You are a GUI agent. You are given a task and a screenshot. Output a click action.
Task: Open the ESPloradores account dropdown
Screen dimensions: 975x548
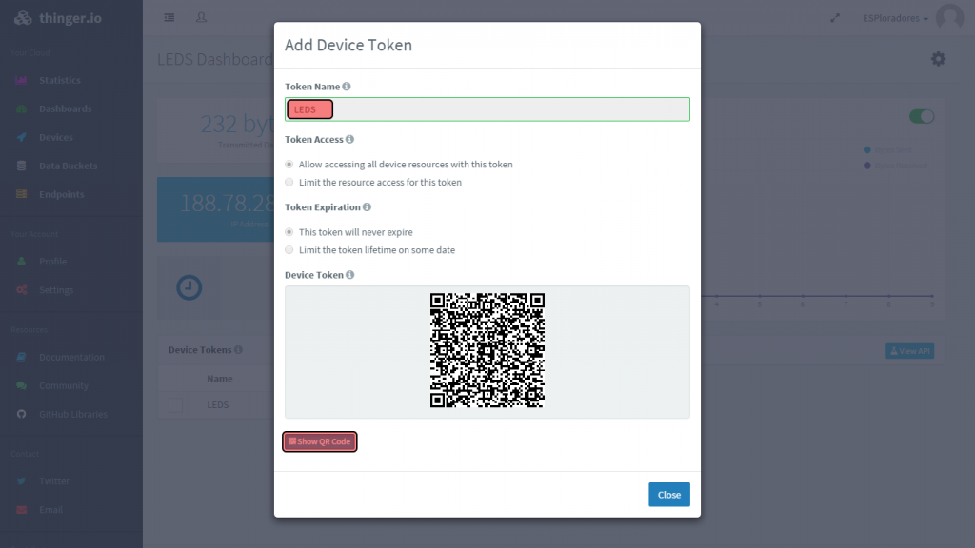click(895, 18)
